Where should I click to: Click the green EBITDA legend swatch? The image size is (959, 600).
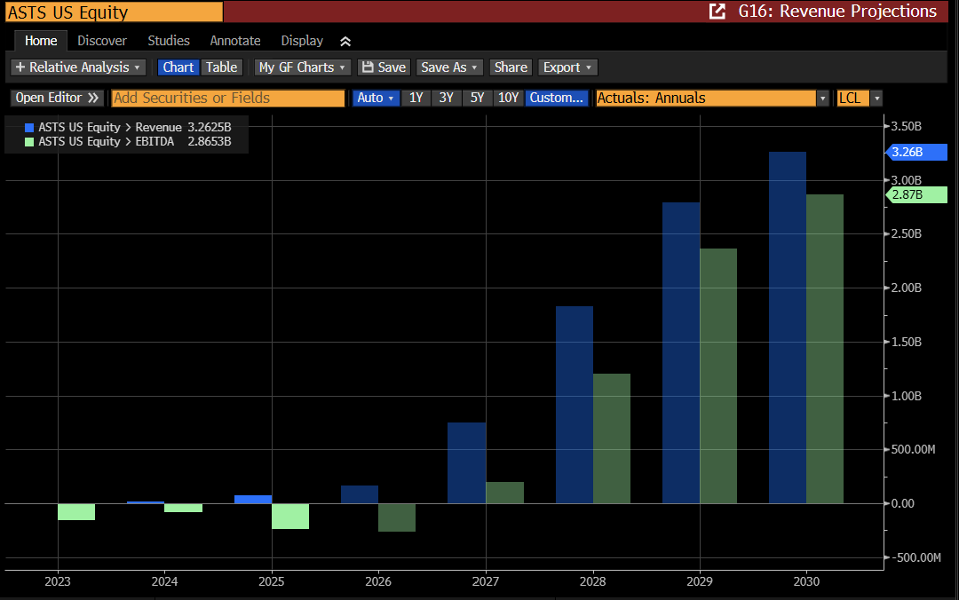pyautogui.click(x=28, y=142)
